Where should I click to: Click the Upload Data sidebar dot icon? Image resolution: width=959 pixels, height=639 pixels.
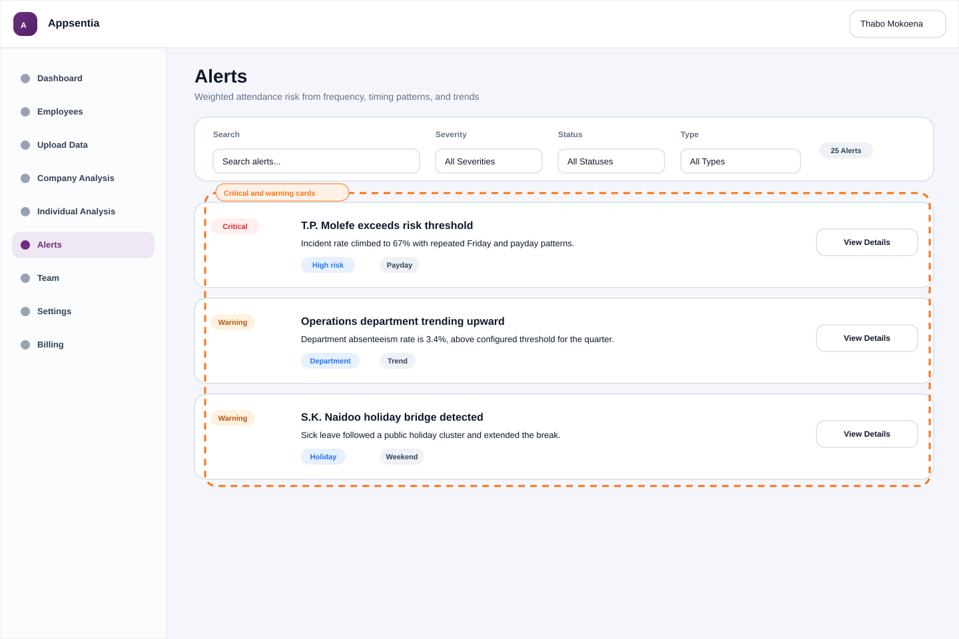(25, 145)
